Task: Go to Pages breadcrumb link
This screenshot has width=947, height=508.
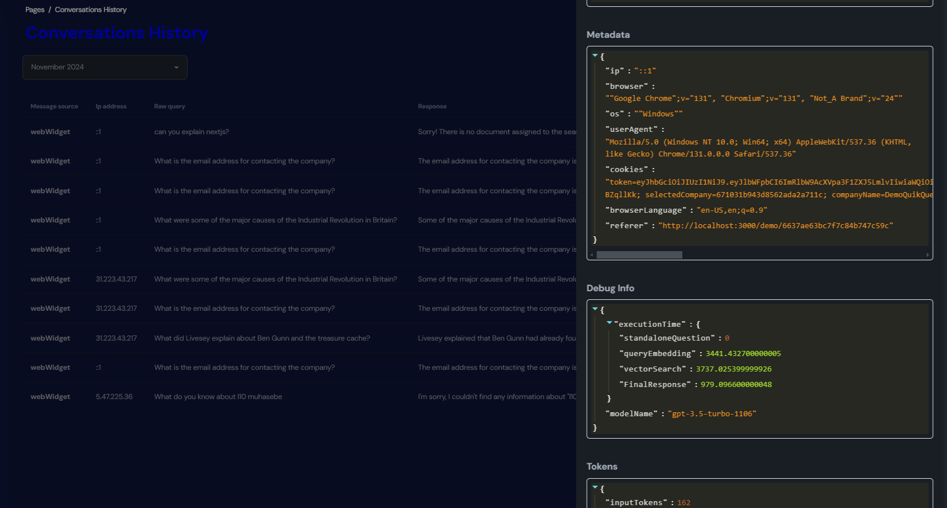Action: point(34,10)
